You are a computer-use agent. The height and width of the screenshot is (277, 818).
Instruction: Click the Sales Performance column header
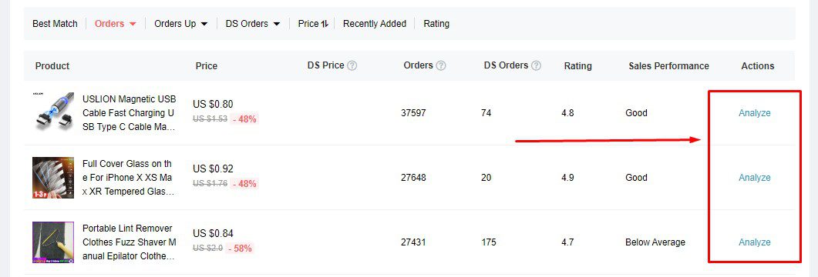(668, 65)
